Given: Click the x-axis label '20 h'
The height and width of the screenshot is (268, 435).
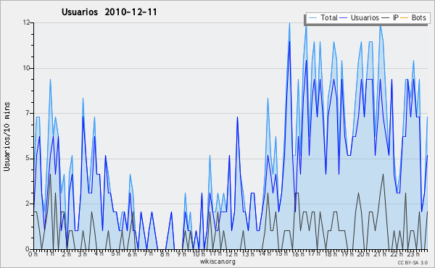Looking at the screenshot, I should [x=363, y=254].
